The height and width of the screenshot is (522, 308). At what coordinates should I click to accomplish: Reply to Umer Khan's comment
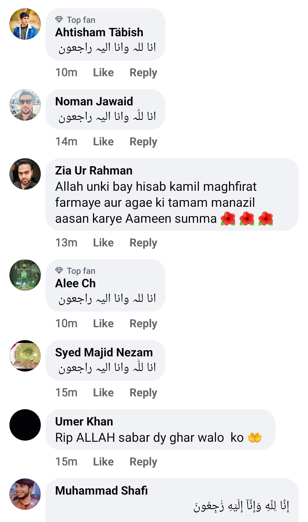point(143,462)
